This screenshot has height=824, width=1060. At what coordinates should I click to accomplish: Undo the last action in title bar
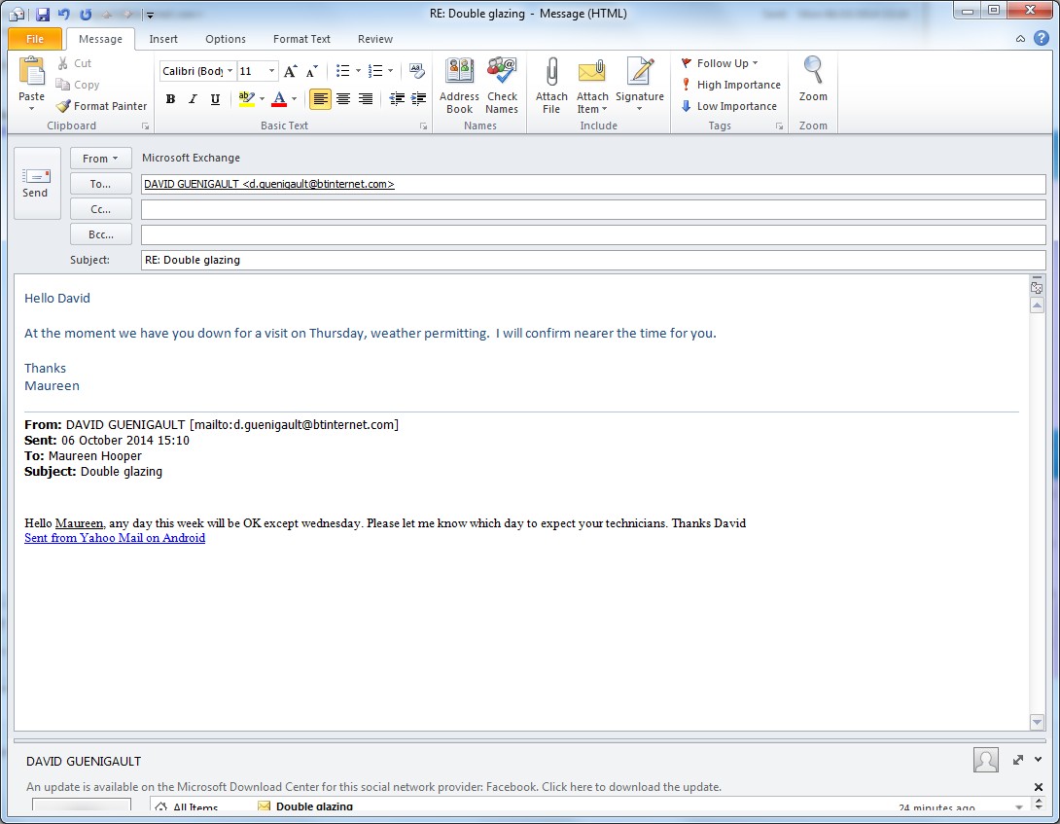64,14
